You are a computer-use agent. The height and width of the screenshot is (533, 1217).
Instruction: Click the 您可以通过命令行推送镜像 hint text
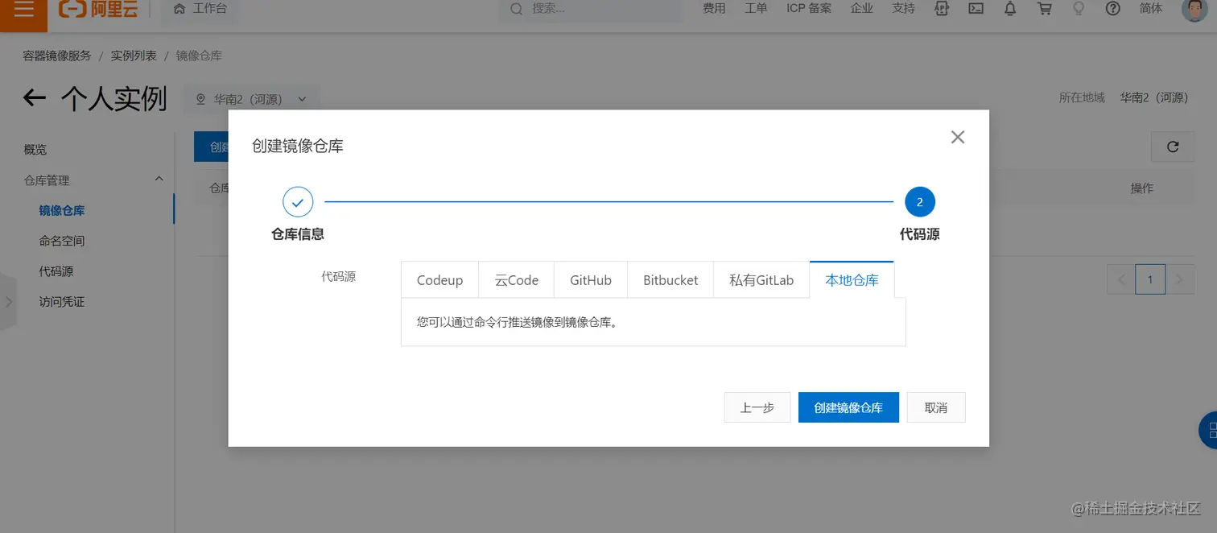tap(517, 322)
